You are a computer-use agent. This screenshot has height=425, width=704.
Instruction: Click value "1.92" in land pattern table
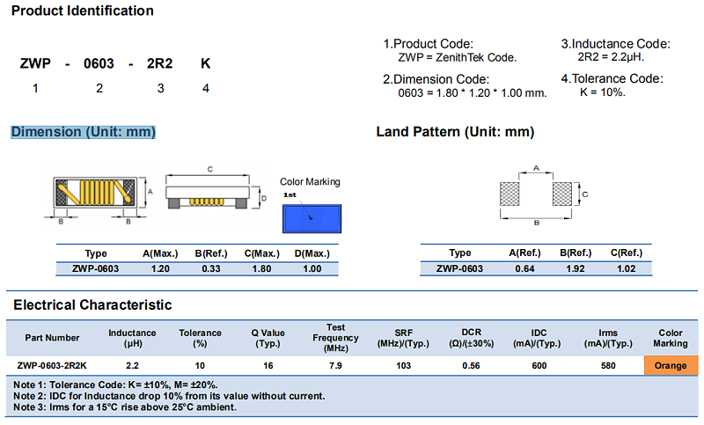[x=576, y=269]
